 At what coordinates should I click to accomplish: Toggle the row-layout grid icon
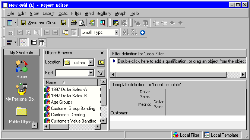coord(34,42)
